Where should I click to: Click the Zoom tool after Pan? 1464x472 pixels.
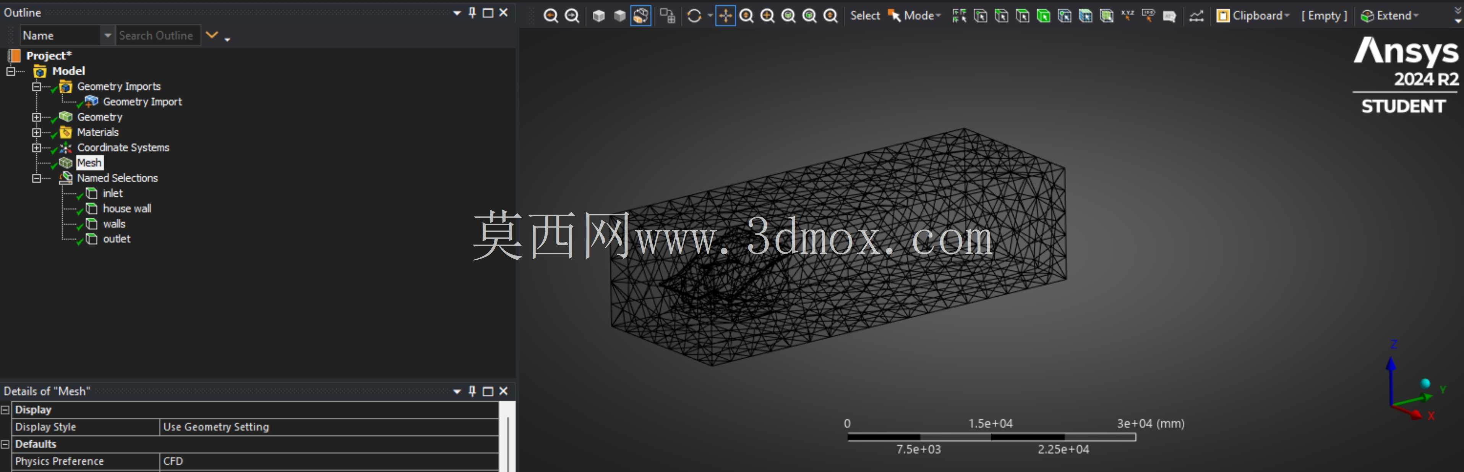click(746, 16)
